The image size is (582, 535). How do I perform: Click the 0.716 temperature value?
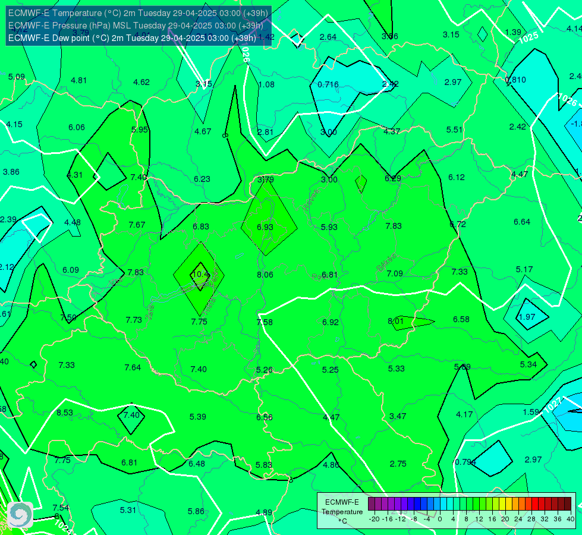coord(328,84)
